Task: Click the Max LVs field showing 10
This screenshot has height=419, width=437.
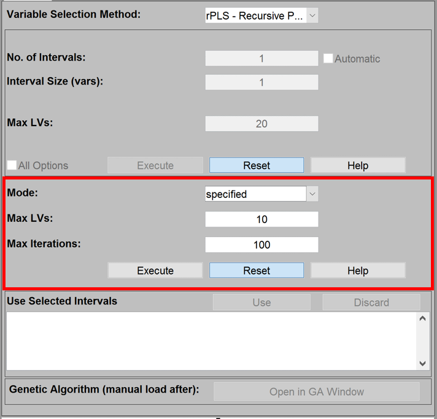Action: pyautogui.click(x=261, y=219)
